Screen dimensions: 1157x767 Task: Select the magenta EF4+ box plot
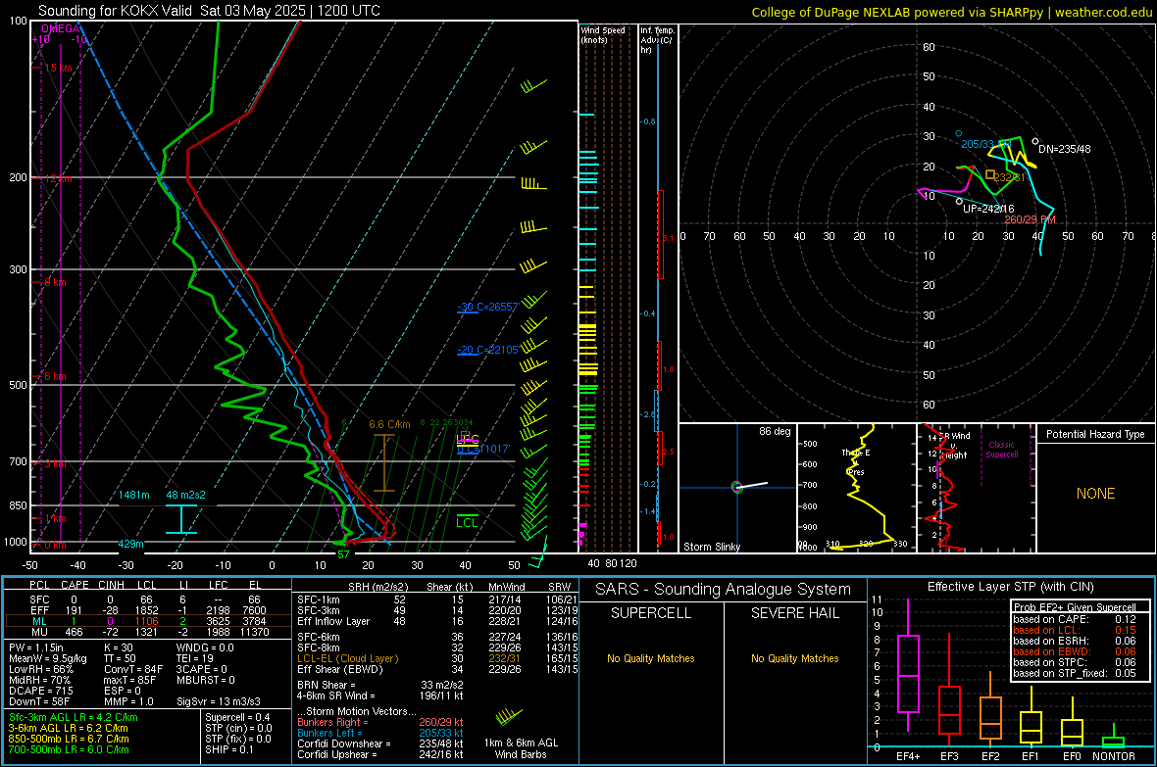[908, 666]
